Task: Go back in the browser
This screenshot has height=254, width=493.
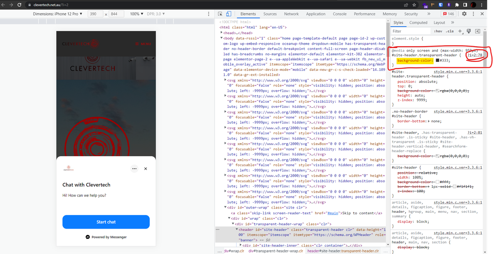Action: (x=3, y=5)
